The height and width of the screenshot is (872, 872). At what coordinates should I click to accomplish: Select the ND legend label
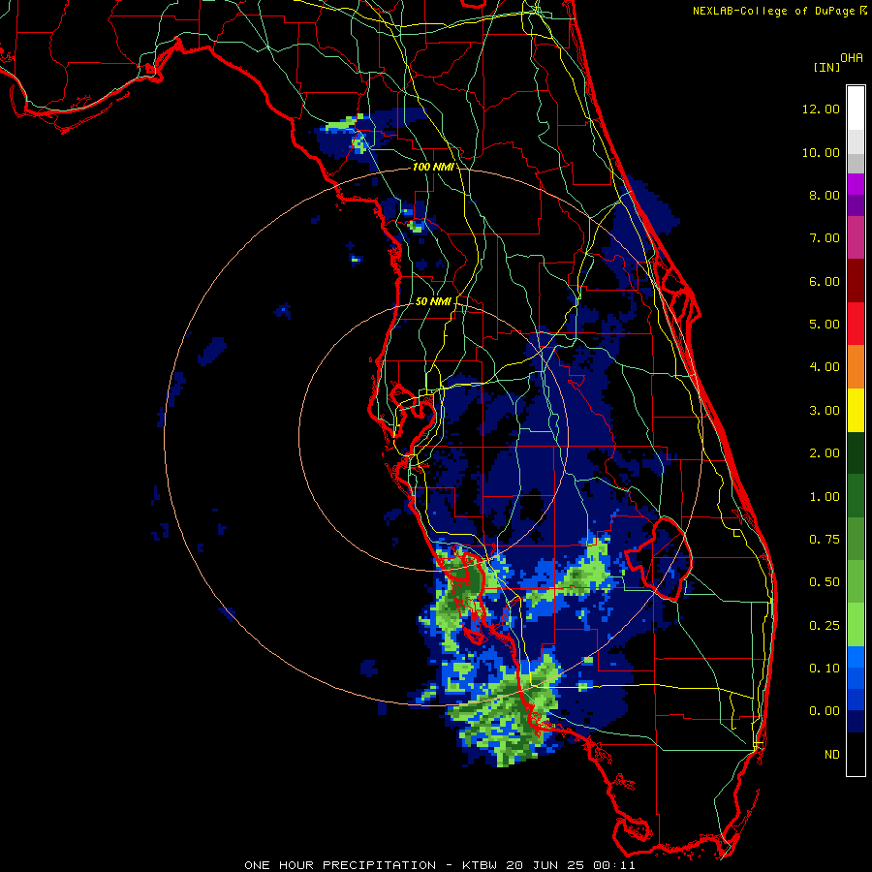pyautogui.click(x=832, y=755)
